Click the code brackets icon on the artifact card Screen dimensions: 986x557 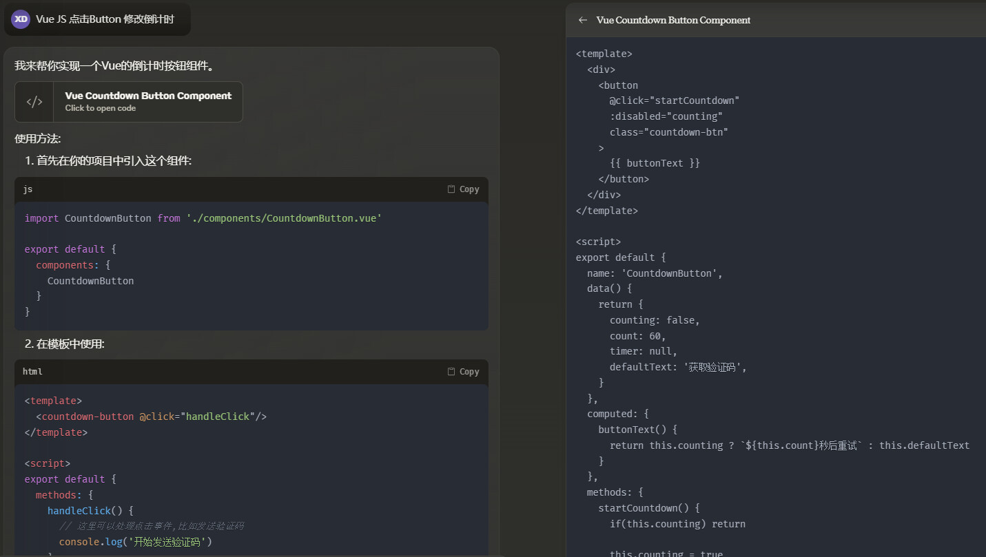point(34,102)
